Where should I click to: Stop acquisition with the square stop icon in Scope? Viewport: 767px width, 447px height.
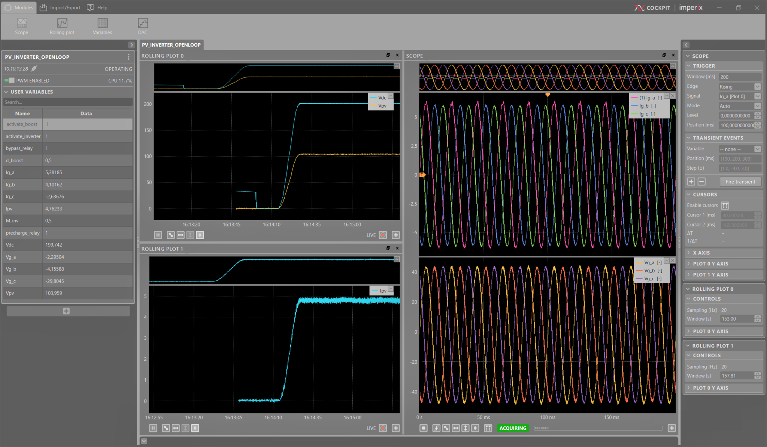[x=424, y=428]
